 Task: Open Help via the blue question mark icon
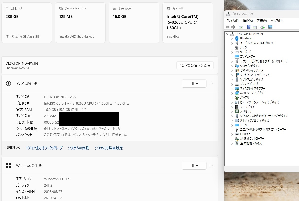pyautogui.click(x=249, y=27)
